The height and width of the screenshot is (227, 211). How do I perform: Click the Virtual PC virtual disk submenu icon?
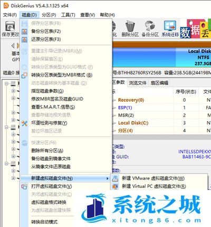[x=116, y=186]
